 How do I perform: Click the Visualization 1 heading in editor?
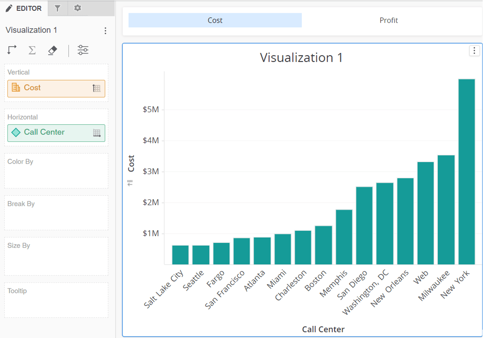point(31,30)
